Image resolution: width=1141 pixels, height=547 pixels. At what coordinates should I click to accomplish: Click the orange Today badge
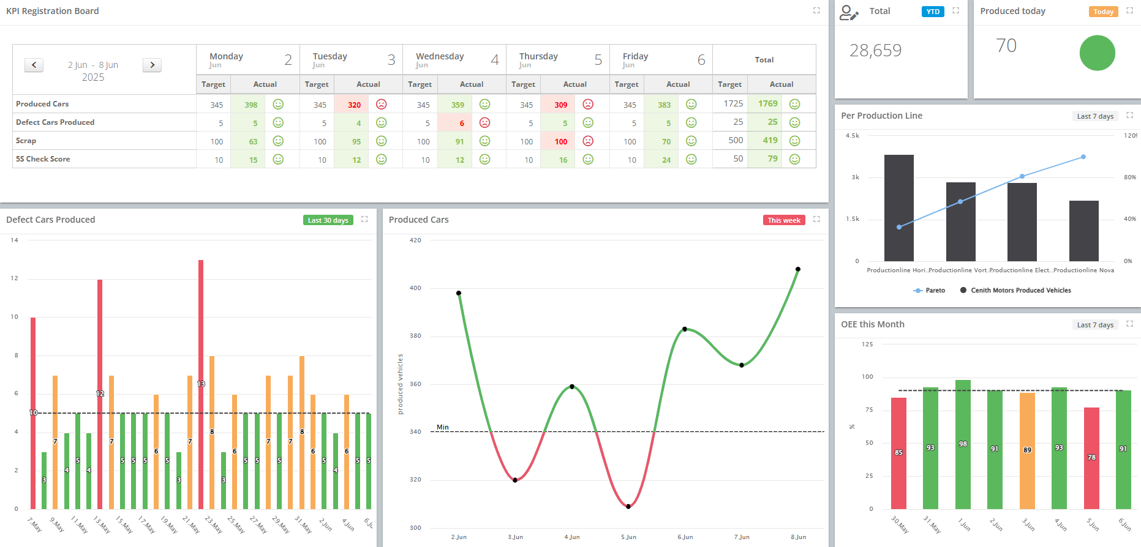click(x=1103, y=12)
